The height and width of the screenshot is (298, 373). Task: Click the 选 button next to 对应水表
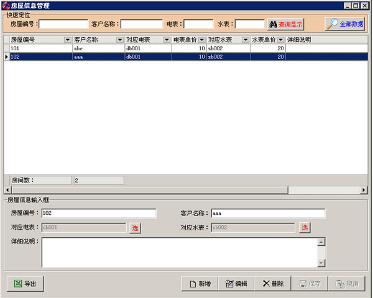(x=305, y=228)
